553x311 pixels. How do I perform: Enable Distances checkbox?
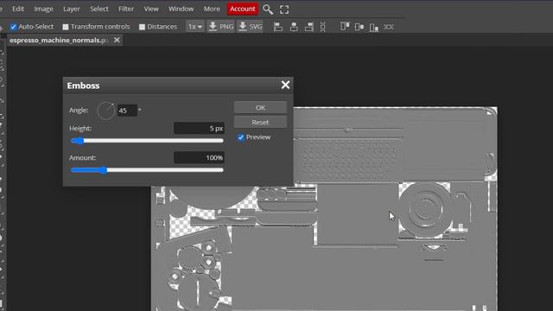coord(142,27)
